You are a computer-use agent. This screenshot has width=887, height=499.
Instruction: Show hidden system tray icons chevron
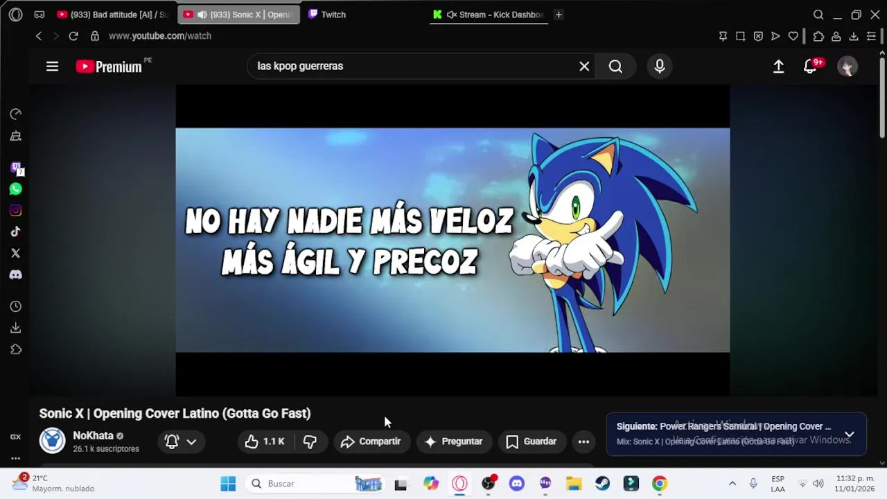[x=732, y=484]
